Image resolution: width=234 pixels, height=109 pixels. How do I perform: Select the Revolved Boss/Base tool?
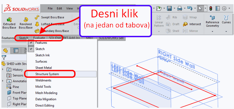26,19
